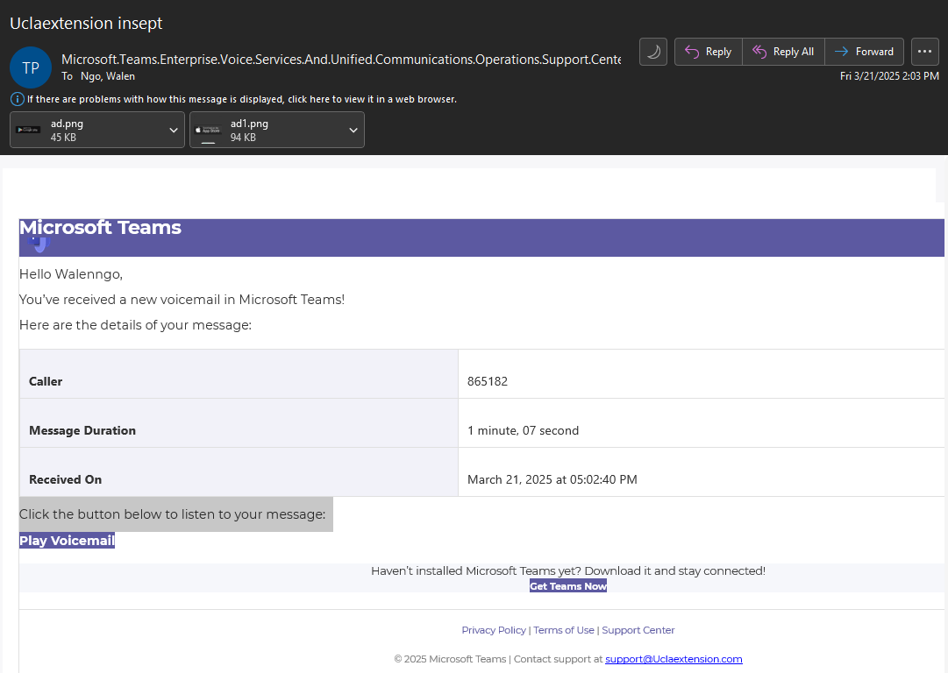Screen dimensions: 948x673
Task: Click the Message Duration label cell
Action: coord(239,423)
